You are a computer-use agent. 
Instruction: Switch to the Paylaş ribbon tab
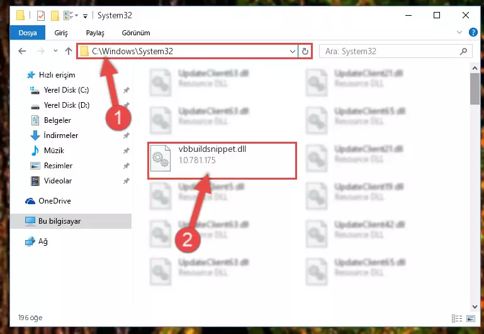click(x=95, y=33)
